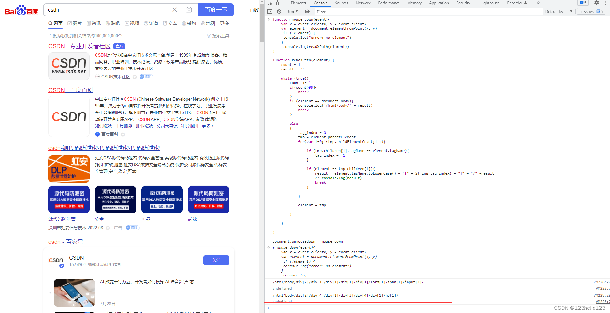Image resolution: width=610 pixels, height=313 pixels.
Task: Clear the console with the ban icon
Action: 279,11
